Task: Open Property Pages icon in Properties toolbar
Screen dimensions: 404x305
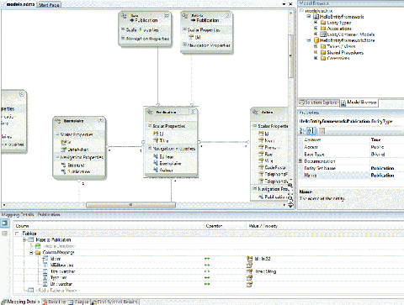Action: point(322,130)
